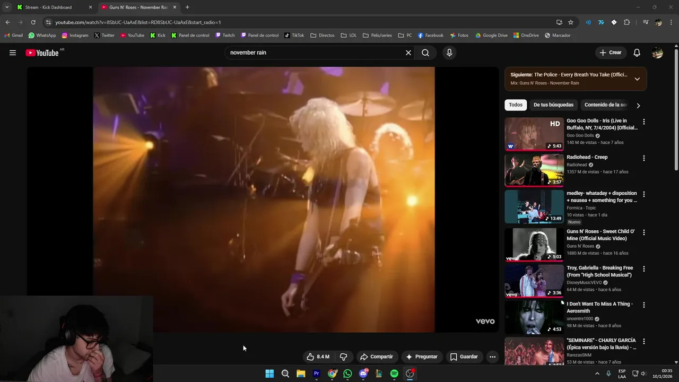Select the Contenido de la serie chip

tap(606, 105)
